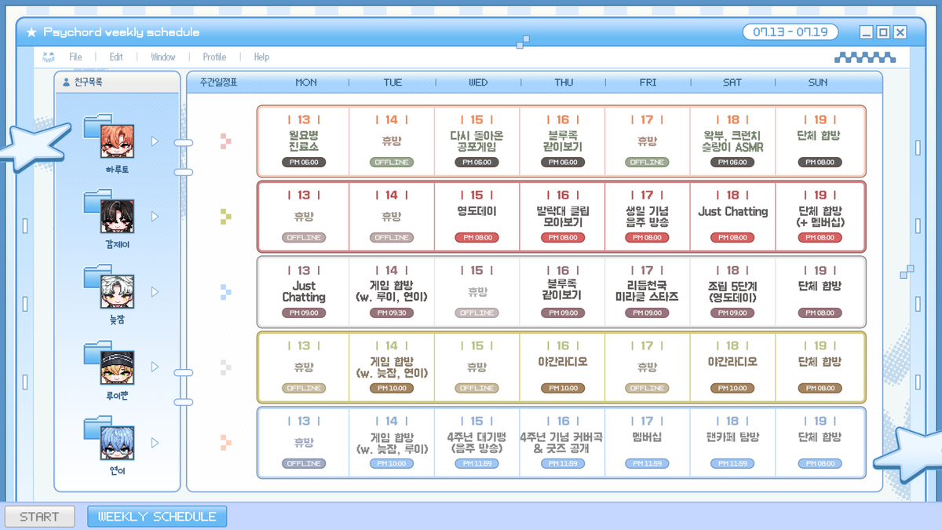Select 팬카페 탐방 entry
This screenshot has height=530, width=942.
click(733, 437)
